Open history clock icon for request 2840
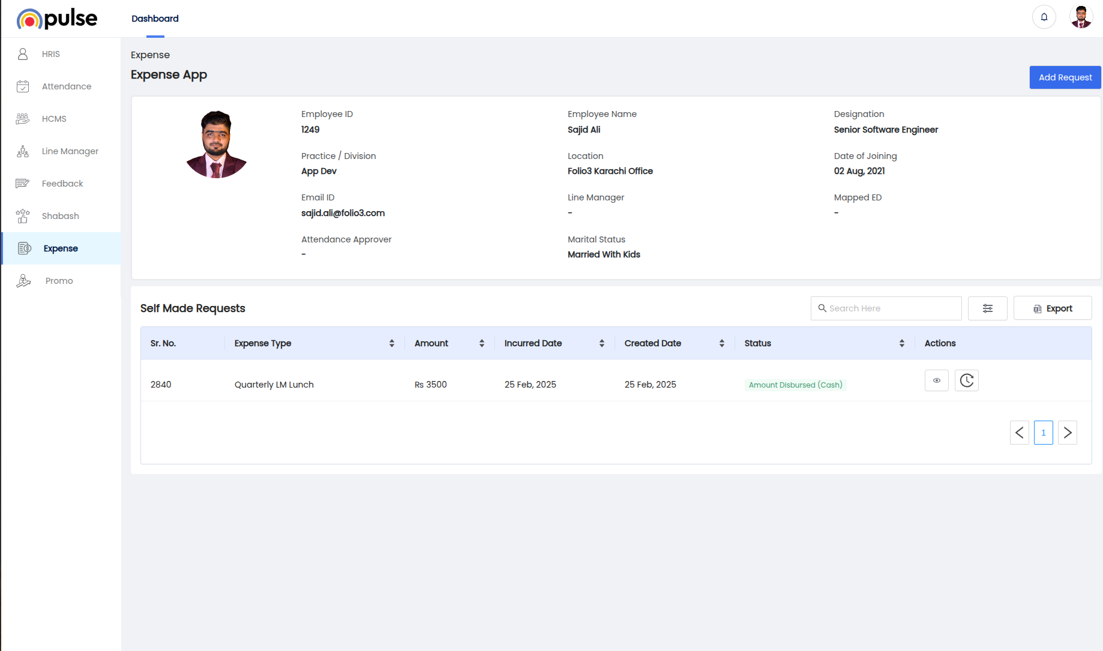1103x651 pixels. point(966,380)
